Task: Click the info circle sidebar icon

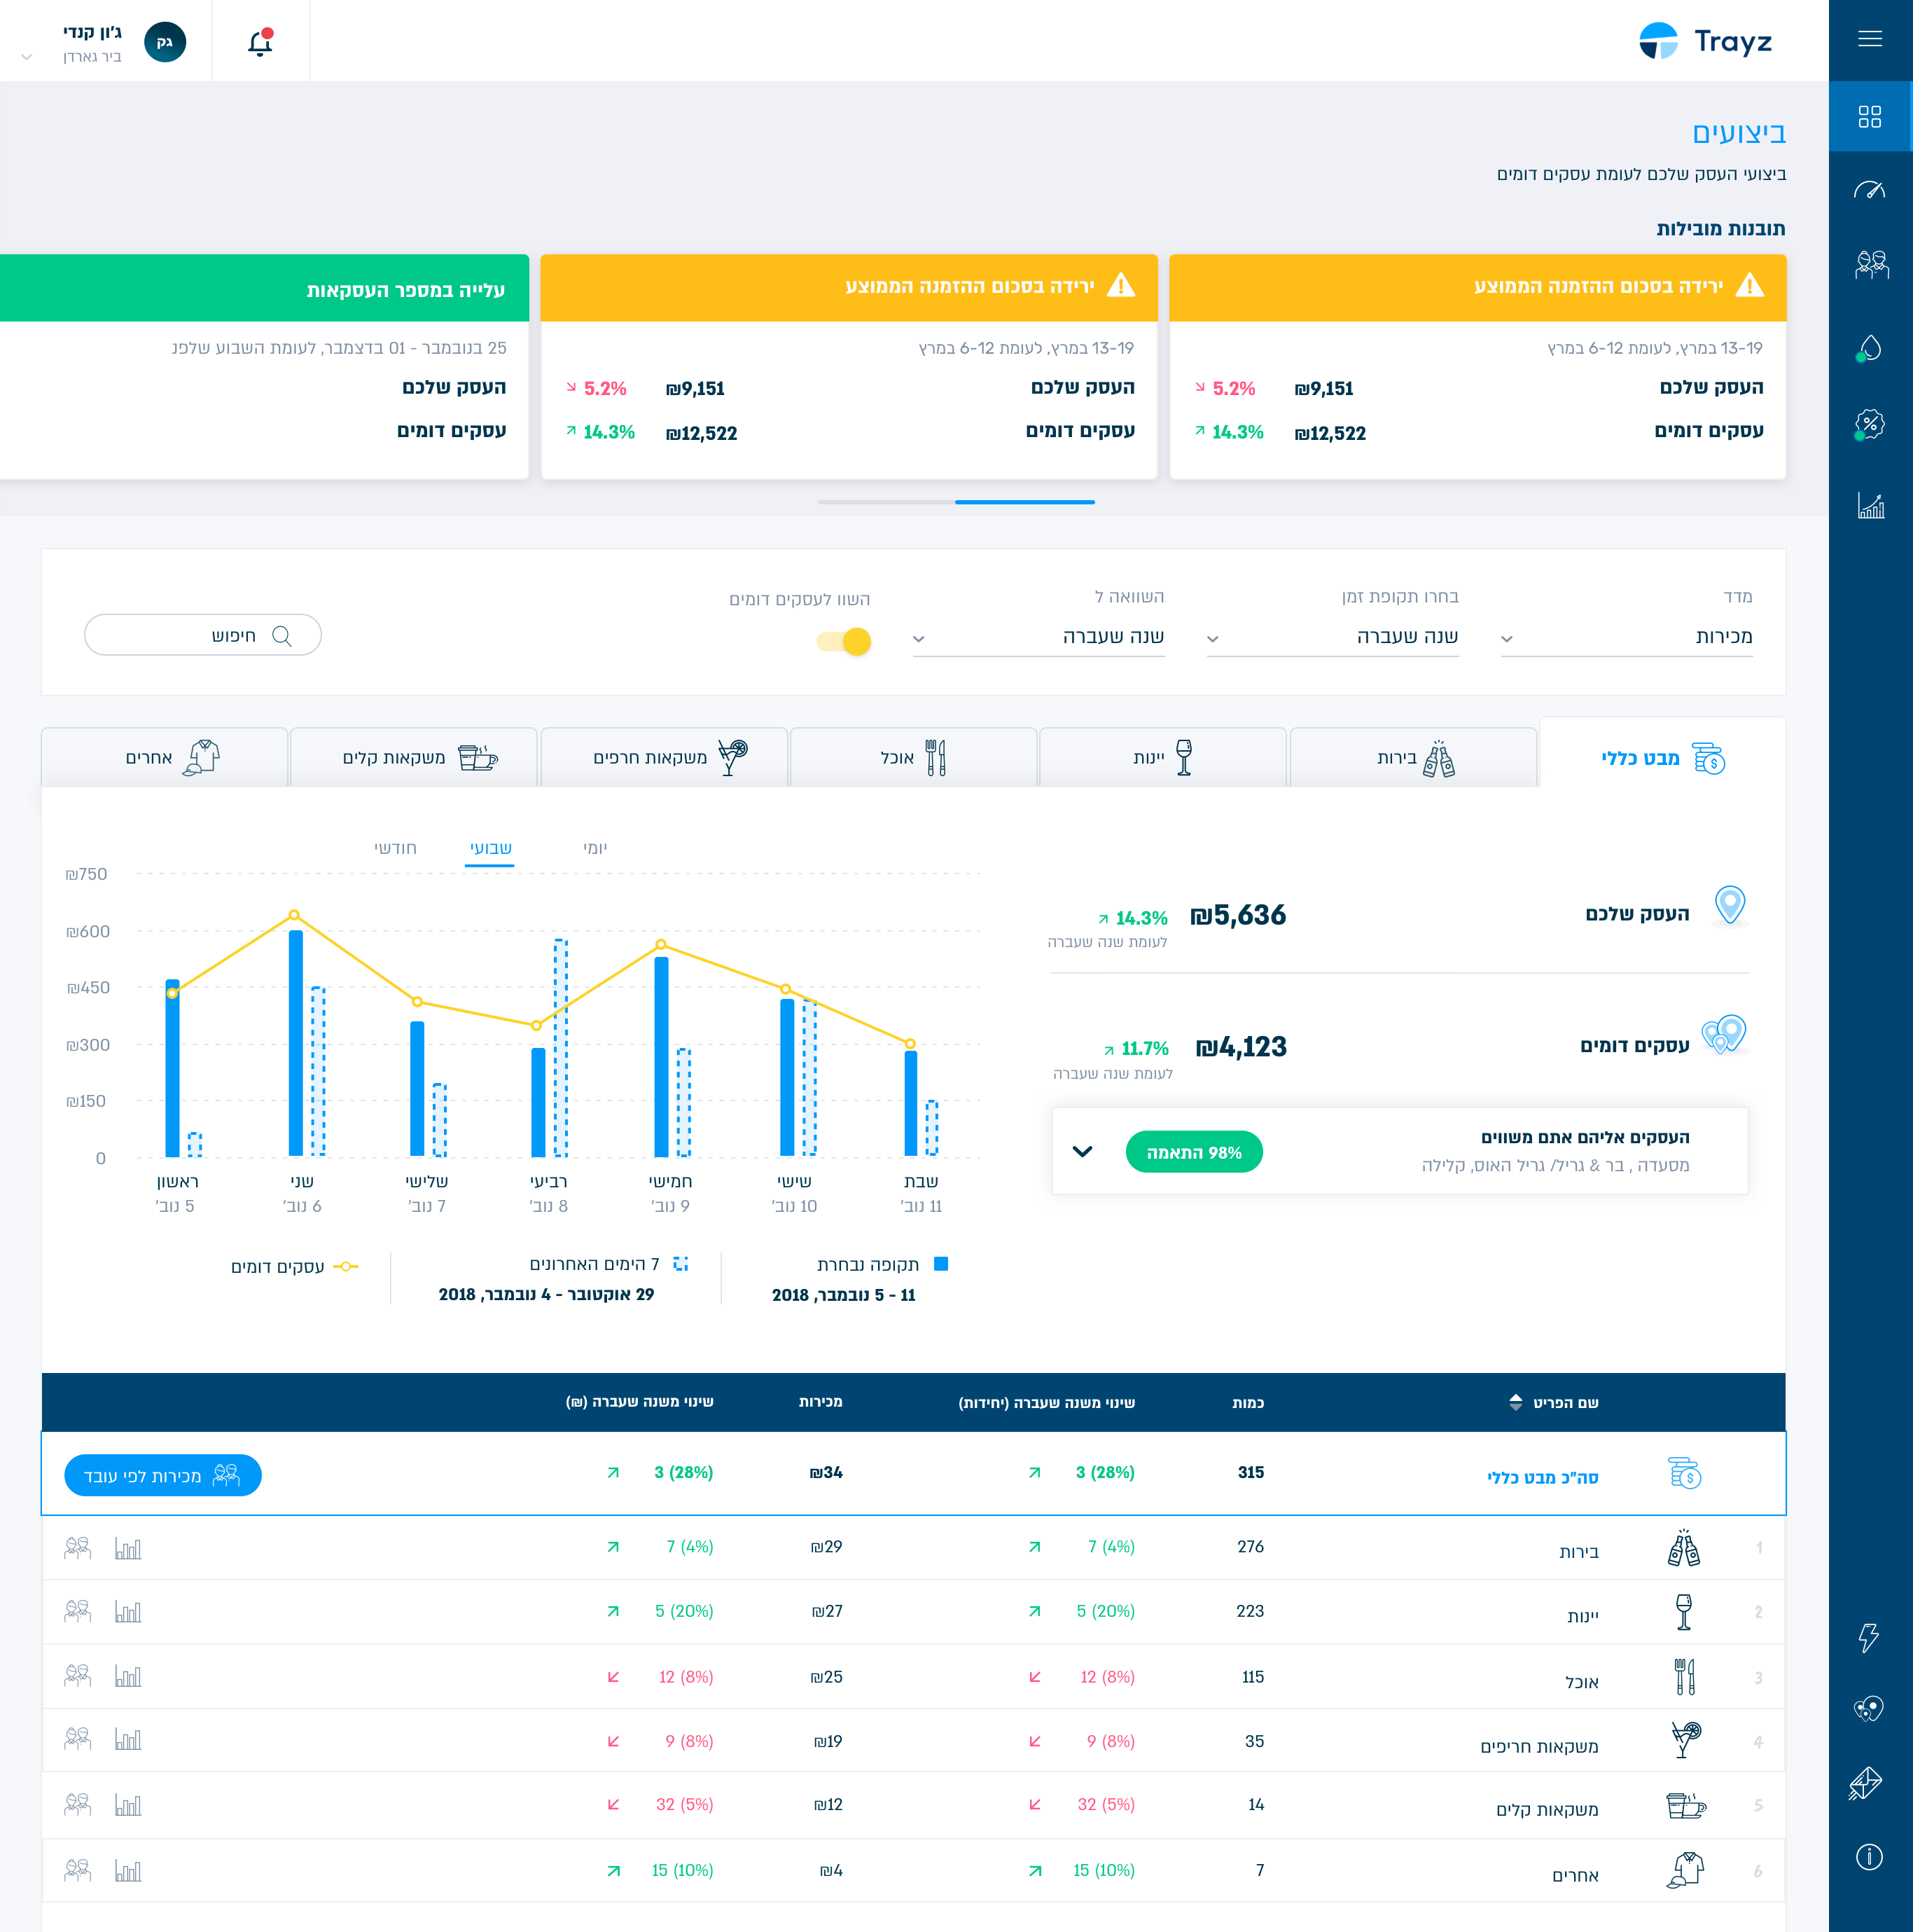Action: [x=1869, y=1857]
